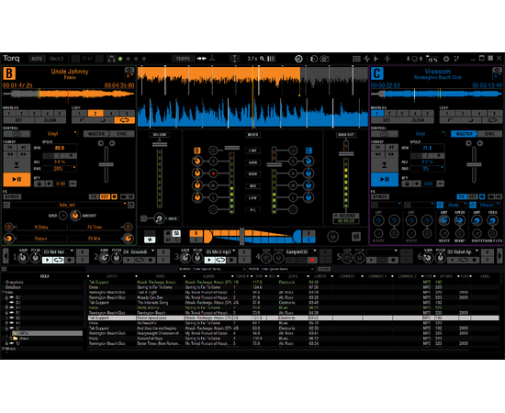The height and width of the screenshot is (413, 505).
Task: Click the magnifier zoom icon beside 3.7 s
Action: tap(263, 59)
